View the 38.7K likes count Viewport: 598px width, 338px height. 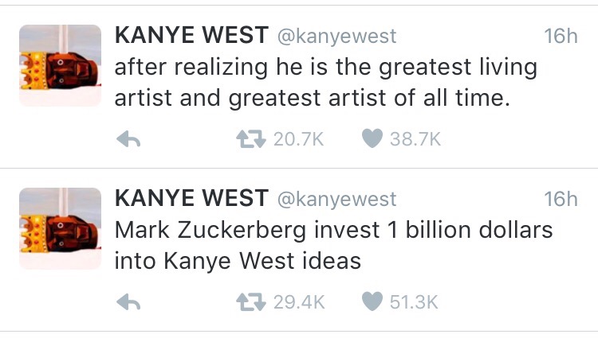(x=415, y=139)
